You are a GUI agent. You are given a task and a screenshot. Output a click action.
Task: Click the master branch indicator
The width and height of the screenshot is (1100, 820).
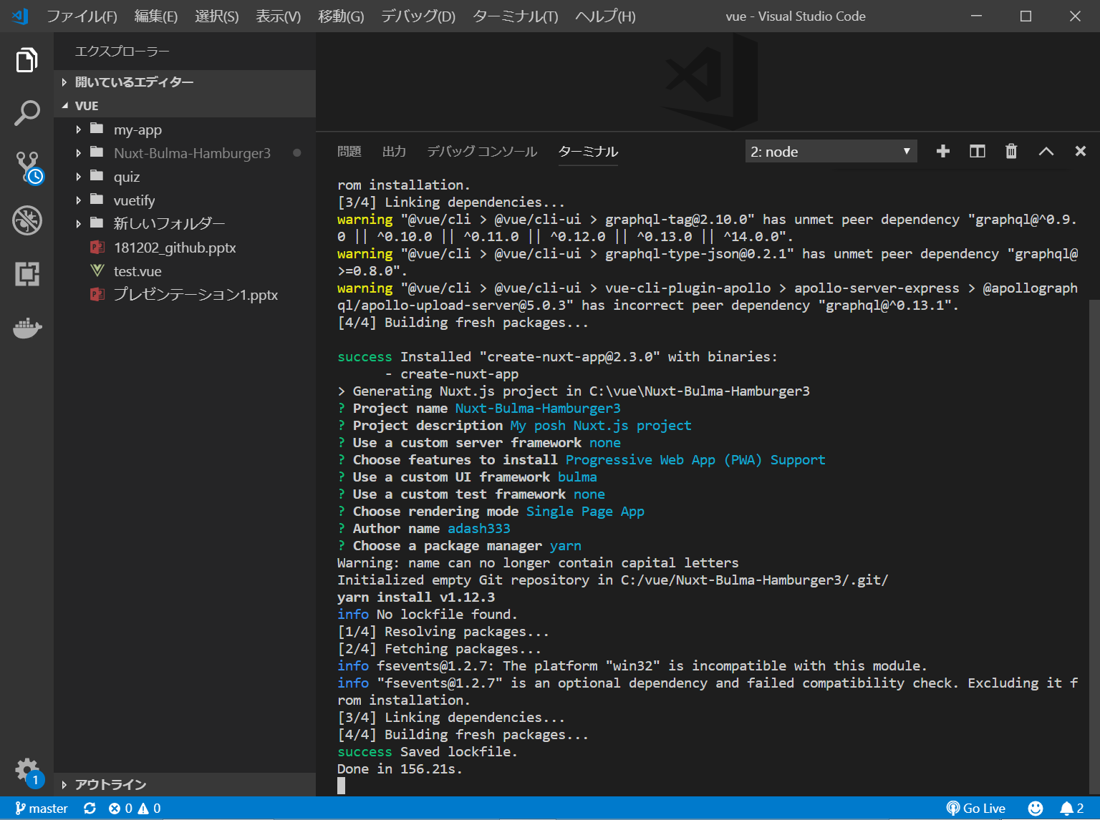coord(42,809)
